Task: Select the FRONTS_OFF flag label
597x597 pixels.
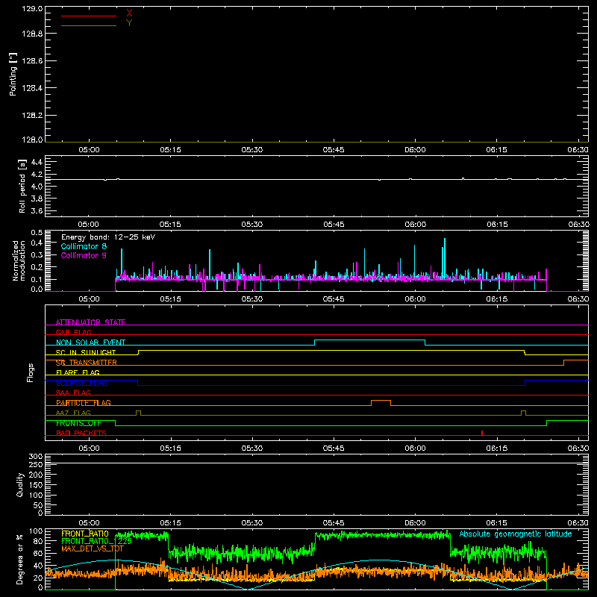Action: click(x=78, y=423)
